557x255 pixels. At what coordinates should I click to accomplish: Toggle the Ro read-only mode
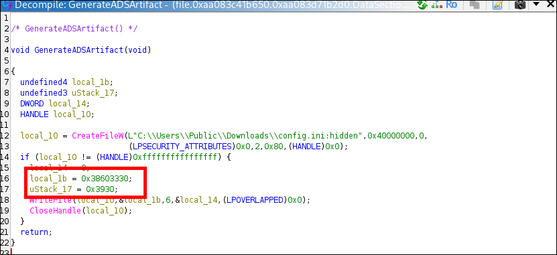(x=451, y=5)
